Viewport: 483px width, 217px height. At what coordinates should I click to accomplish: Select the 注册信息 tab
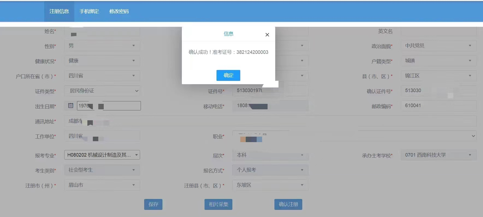tap(59, 11)
